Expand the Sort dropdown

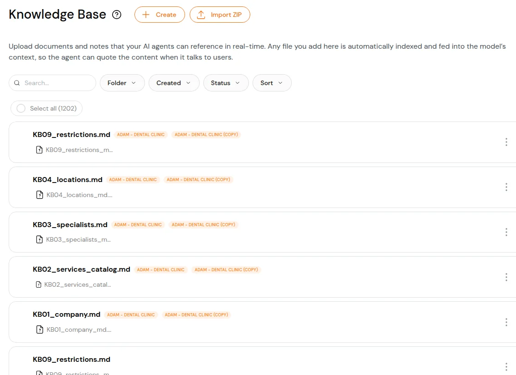[x=272, y=83]
